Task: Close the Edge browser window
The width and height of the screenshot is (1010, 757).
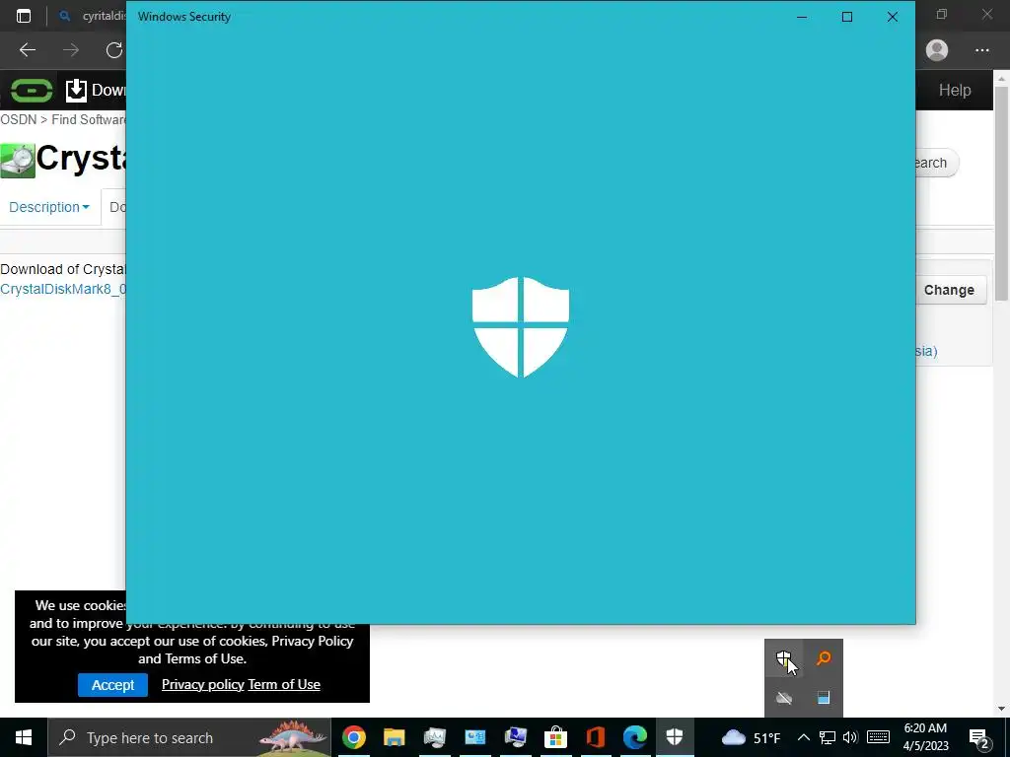Action: pyautogui.click(x=986, y=14)
